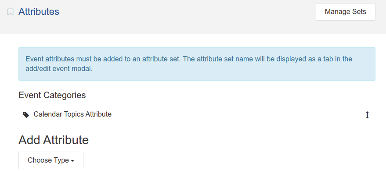Click the blue info alert message
This screenshot has width=386, height=174.
tap(197, 64)
